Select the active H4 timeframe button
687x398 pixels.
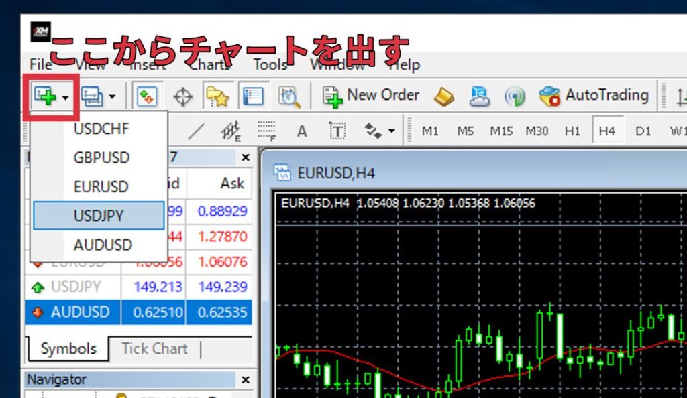point(607,131)
